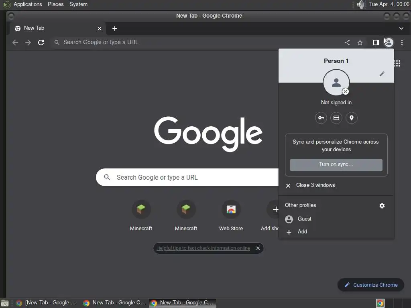Open the Web Store shortcut
The image size is (411, 308).
point(231,216)
